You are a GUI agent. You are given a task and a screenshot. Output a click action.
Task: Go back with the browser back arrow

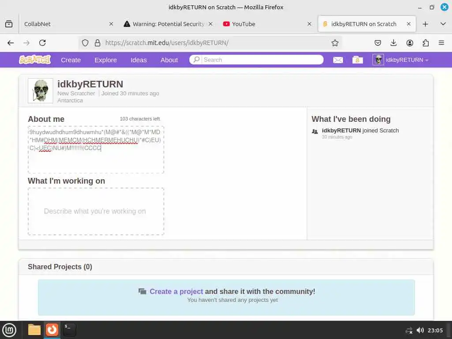point(11,43)
